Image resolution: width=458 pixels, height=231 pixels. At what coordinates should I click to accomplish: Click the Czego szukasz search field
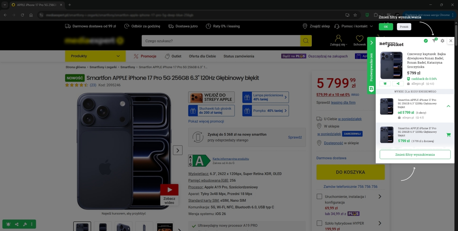(x=221, y=41)
